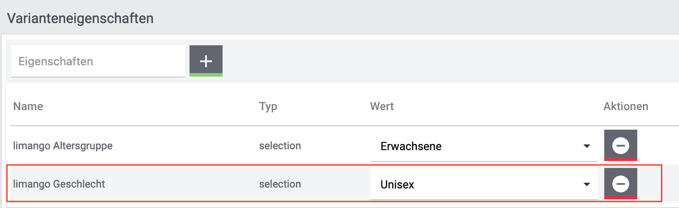Click selection type in the Altersgruppe row
Screen dimensions: 679x208
280,146
